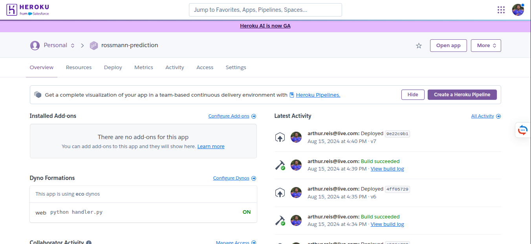The image size is (531, 244).
Task: Open the More dropdown menu
Action: [x=486, y=46]
